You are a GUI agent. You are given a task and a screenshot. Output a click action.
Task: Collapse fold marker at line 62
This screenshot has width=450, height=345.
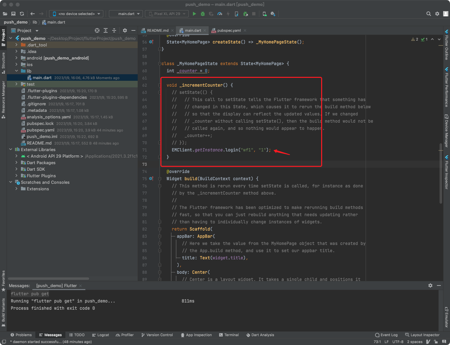(x=160, y=85)
